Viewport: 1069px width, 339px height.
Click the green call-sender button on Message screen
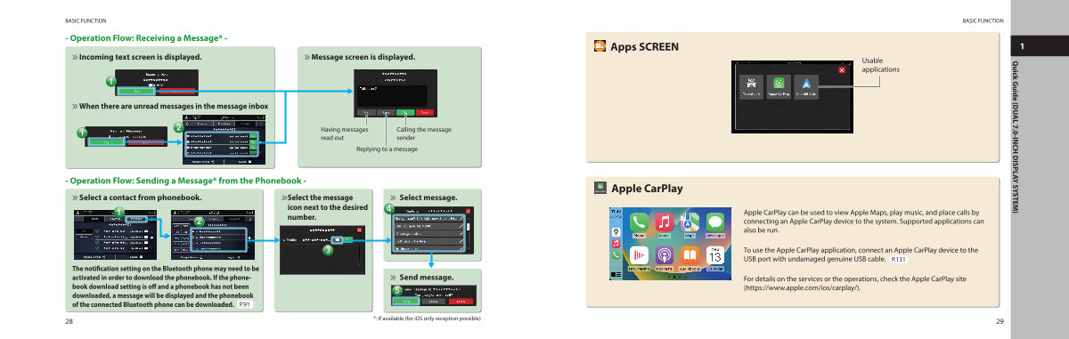(406, 113)
